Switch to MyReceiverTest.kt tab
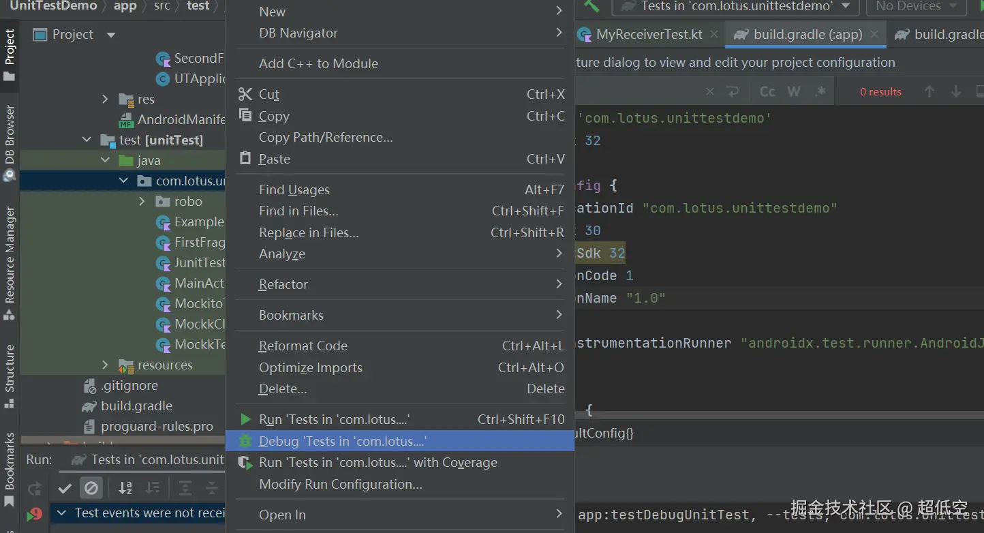This screenshot has width=984, height=533. coord(648,34)
